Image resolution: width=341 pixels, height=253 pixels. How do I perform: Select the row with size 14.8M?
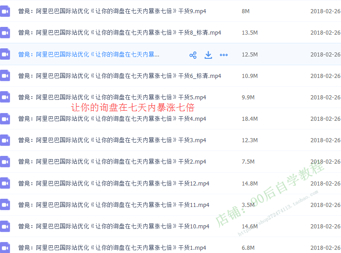(x=249, y=184)
